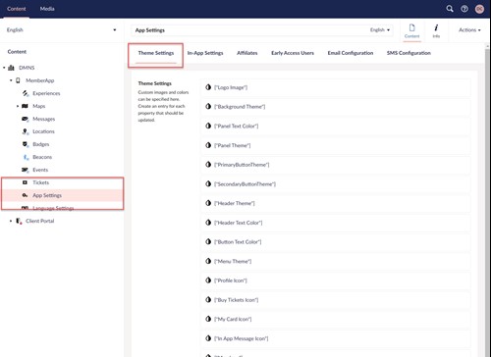
Task: Click the contrast icon beside Header Theme
Action: click(208, 203)
